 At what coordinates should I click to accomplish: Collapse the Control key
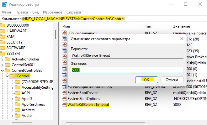(x=8, y=76)
